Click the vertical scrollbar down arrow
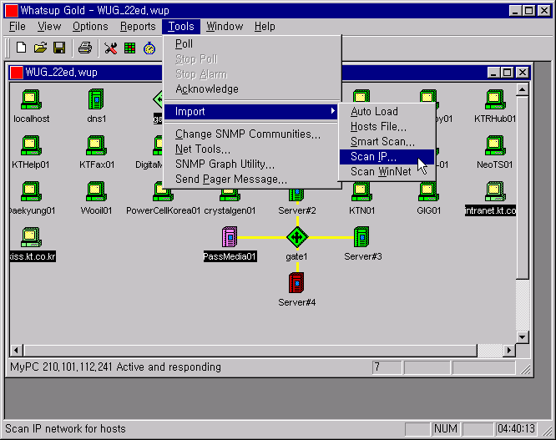The height and width of the screenshot is (440, 556). 523,336
